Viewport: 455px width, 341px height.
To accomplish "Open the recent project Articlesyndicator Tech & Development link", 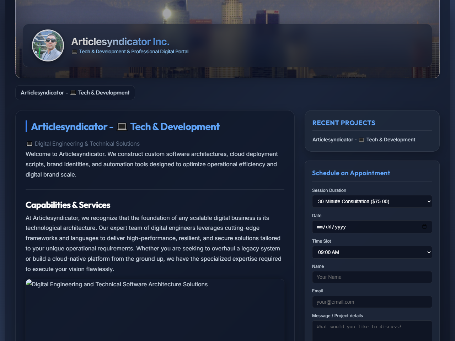I will coord(364,140).
